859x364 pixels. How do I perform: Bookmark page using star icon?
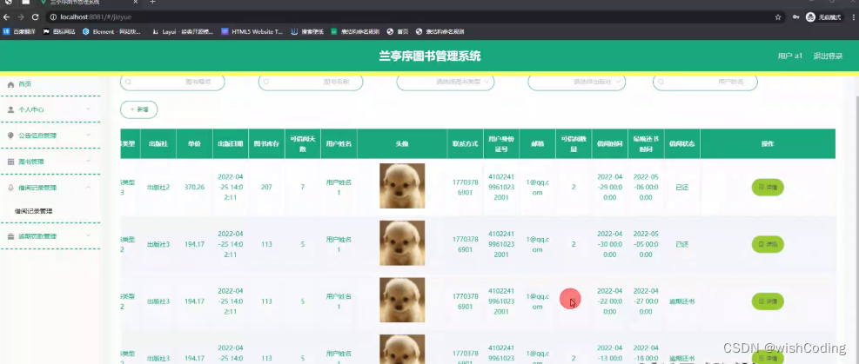[777, 17]
